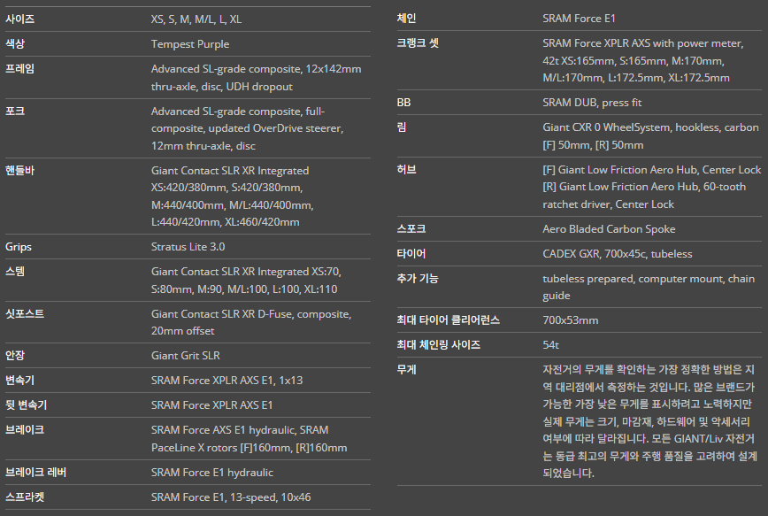Click the rim value 'Giant CXR 0 WheelSystem, hookless, carbon'
Image resolution: width=768 pixels, height=516 pixels.
tap(650, 136)
